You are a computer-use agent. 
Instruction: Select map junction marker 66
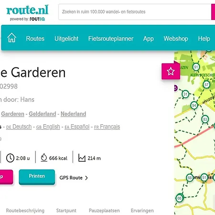pos(180,198)
